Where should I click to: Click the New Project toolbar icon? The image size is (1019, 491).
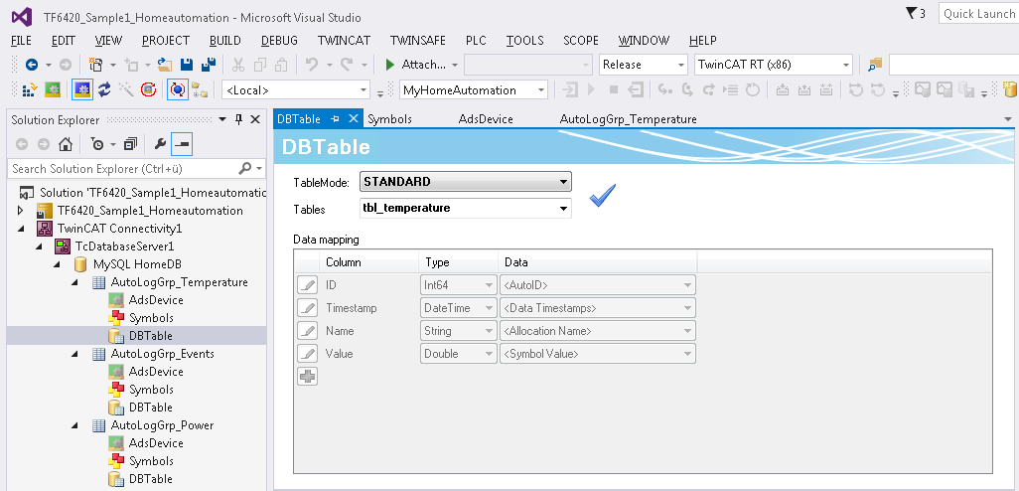click(x=96, y=65)
